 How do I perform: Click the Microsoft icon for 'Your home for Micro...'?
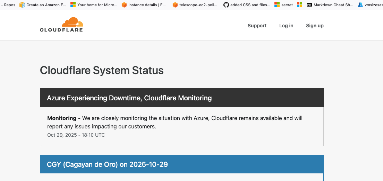(73, 5)
